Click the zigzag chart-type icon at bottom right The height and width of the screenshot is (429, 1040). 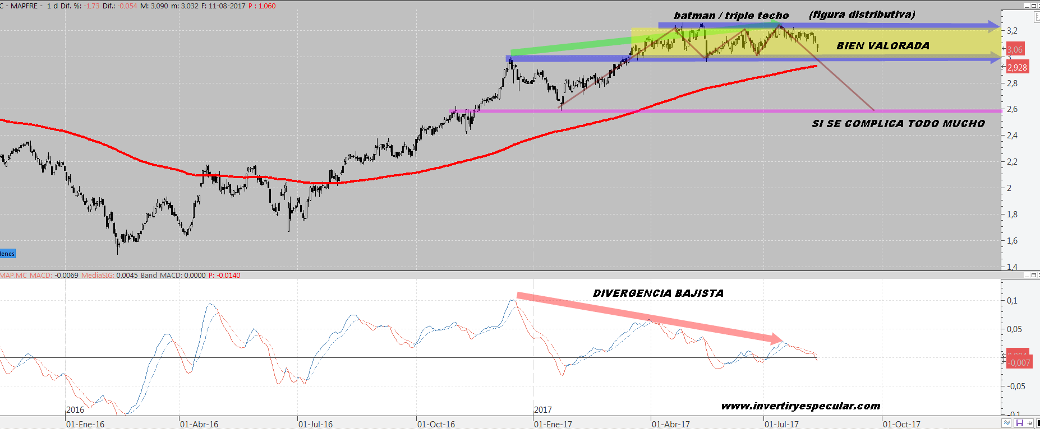pos(1007,423)
